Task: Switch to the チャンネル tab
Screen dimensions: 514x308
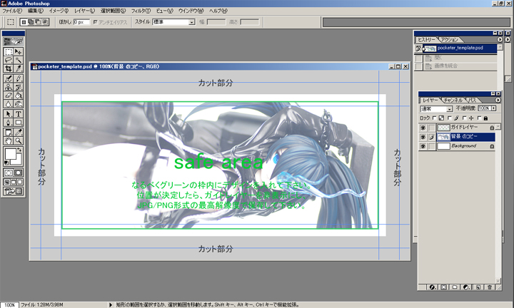Action: pos(453,100)
